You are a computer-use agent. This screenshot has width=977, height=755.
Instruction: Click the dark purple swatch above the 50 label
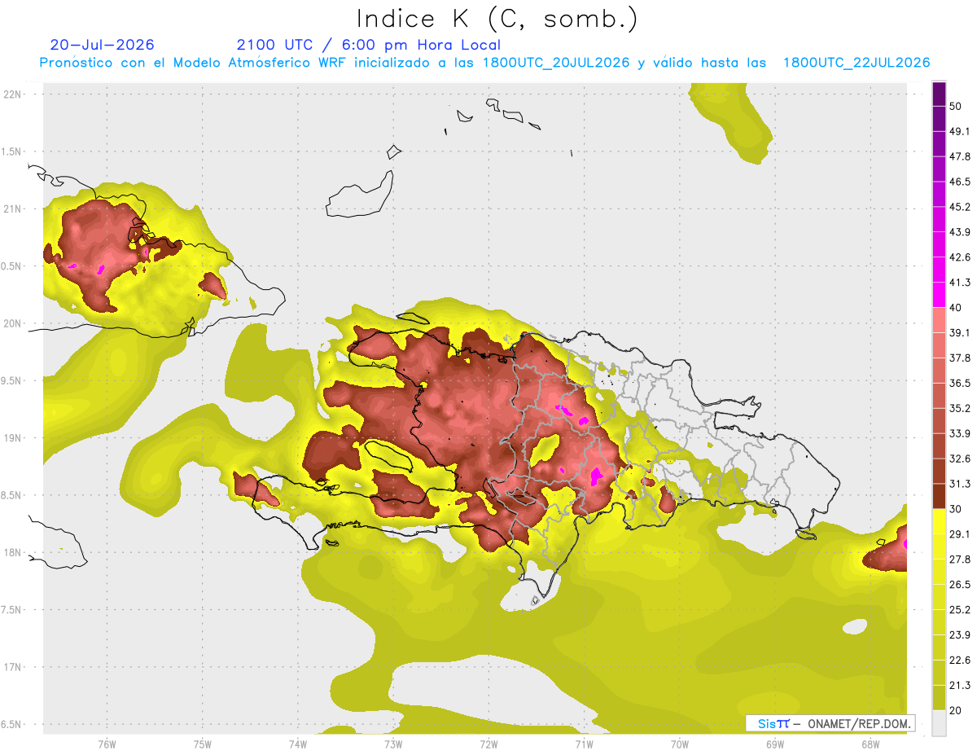tap(939, 94)
